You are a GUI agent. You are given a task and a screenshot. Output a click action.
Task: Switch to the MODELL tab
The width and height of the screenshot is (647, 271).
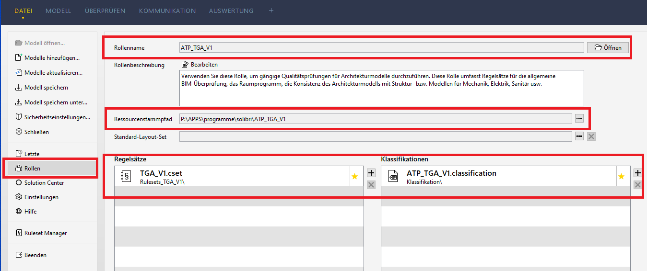click(x=58, y=11)
